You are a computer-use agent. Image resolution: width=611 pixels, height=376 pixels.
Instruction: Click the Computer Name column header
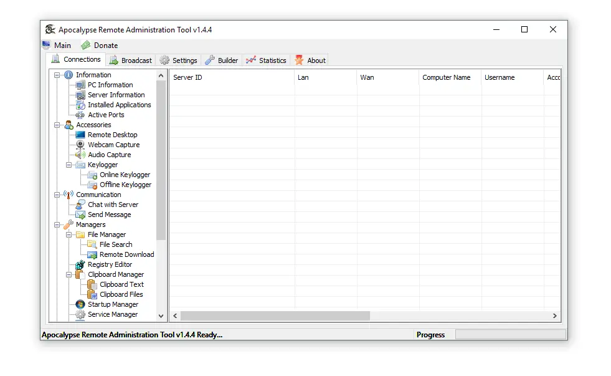click(446, 77)
